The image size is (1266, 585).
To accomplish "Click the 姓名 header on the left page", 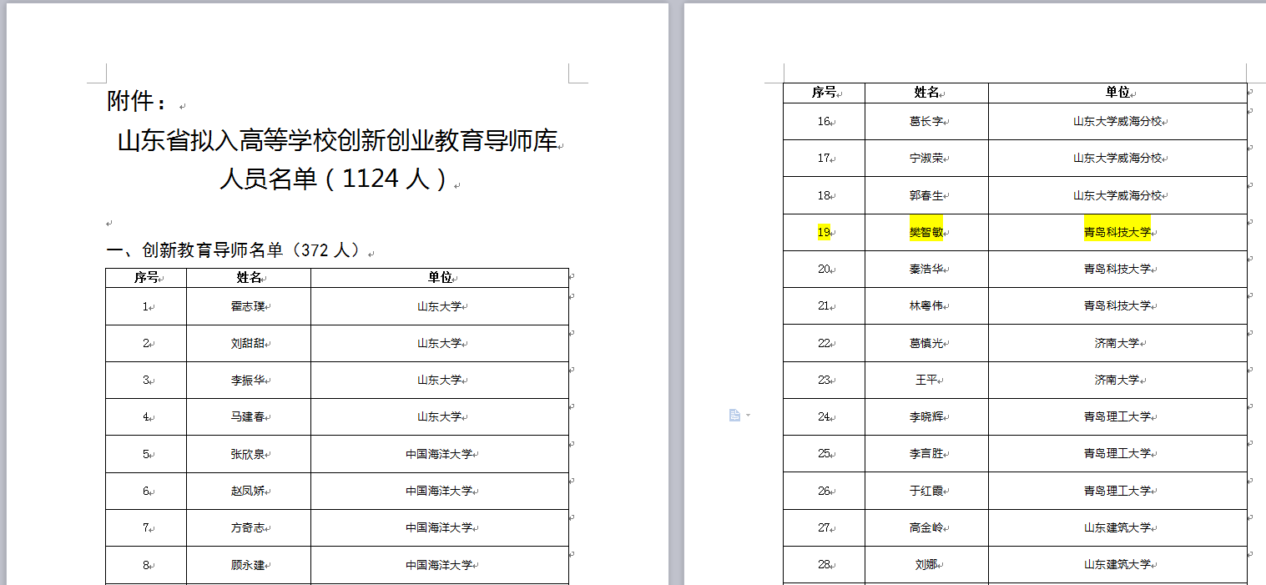I will coord(249,277).
